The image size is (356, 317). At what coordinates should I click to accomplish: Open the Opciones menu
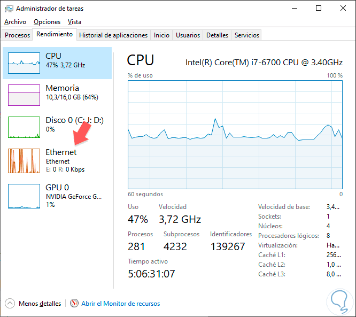tap(47, 22)
